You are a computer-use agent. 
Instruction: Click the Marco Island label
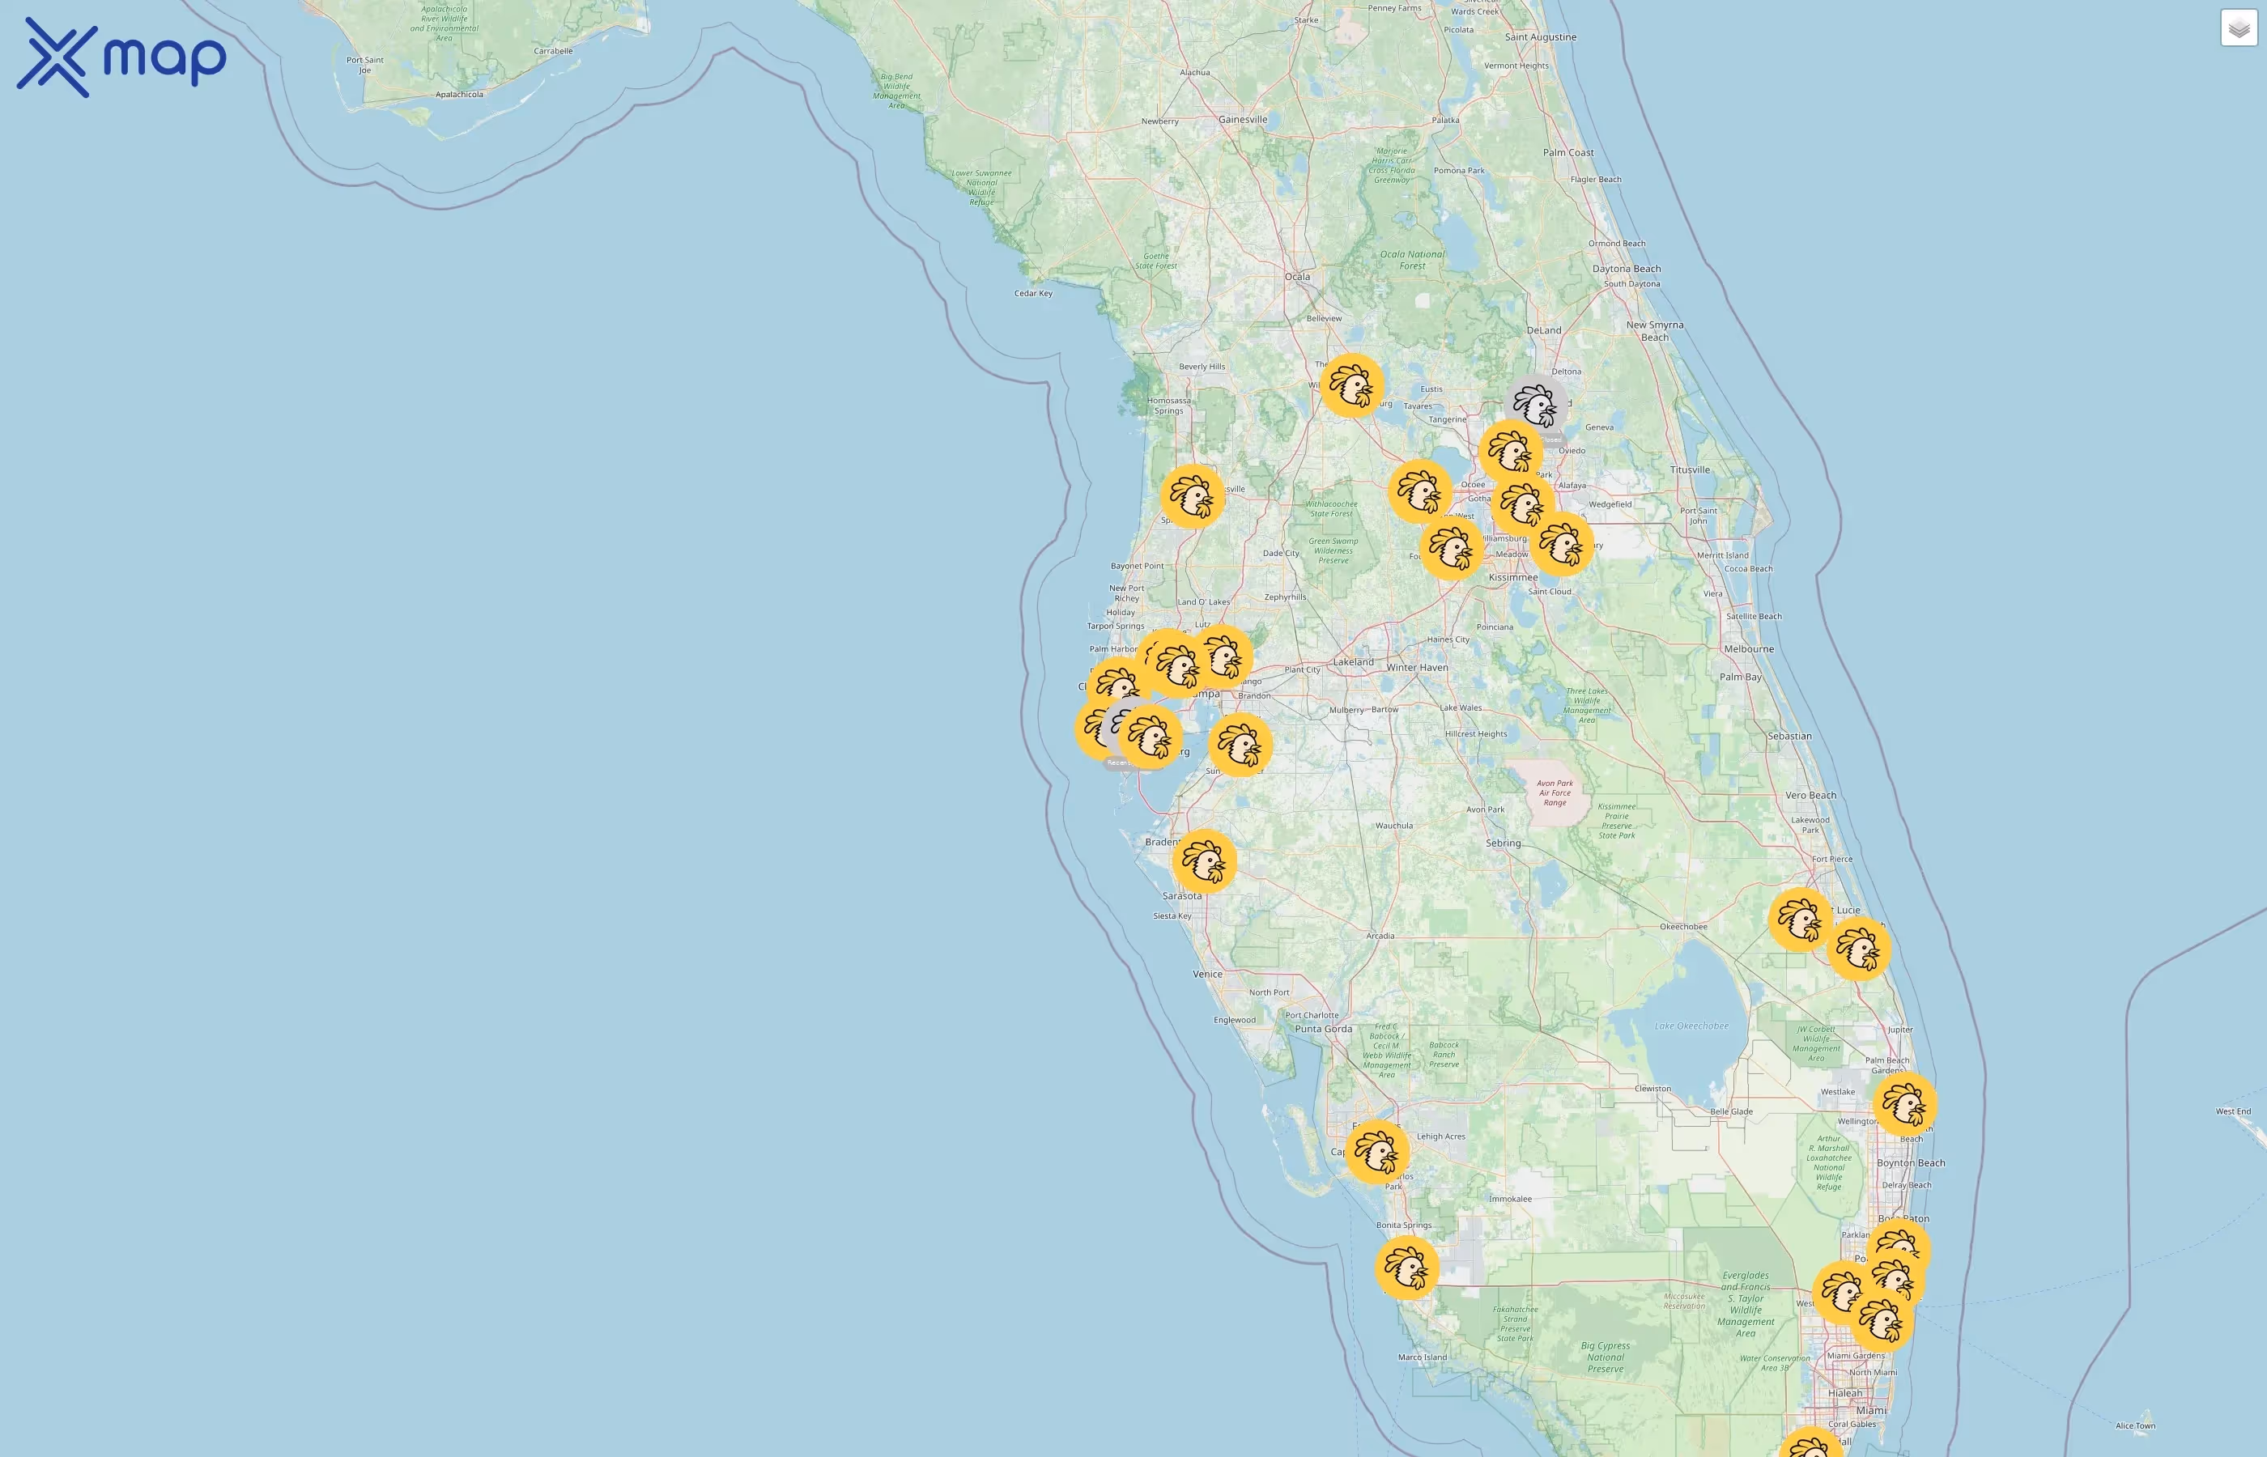pyautogui.click(x=1422, y=1357)
